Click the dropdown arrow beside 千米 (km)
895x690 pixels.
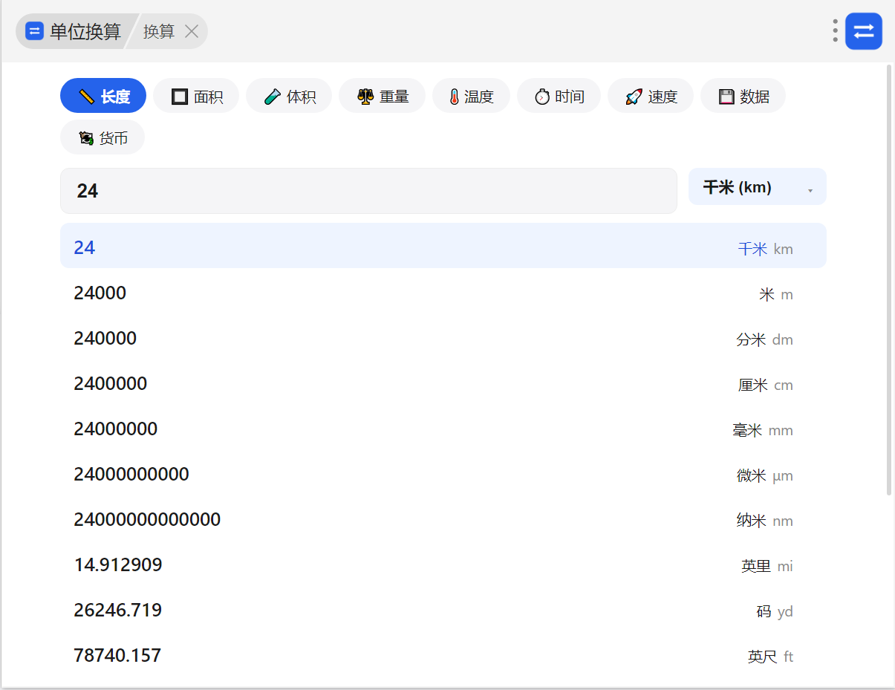click(x=810, y=191)
